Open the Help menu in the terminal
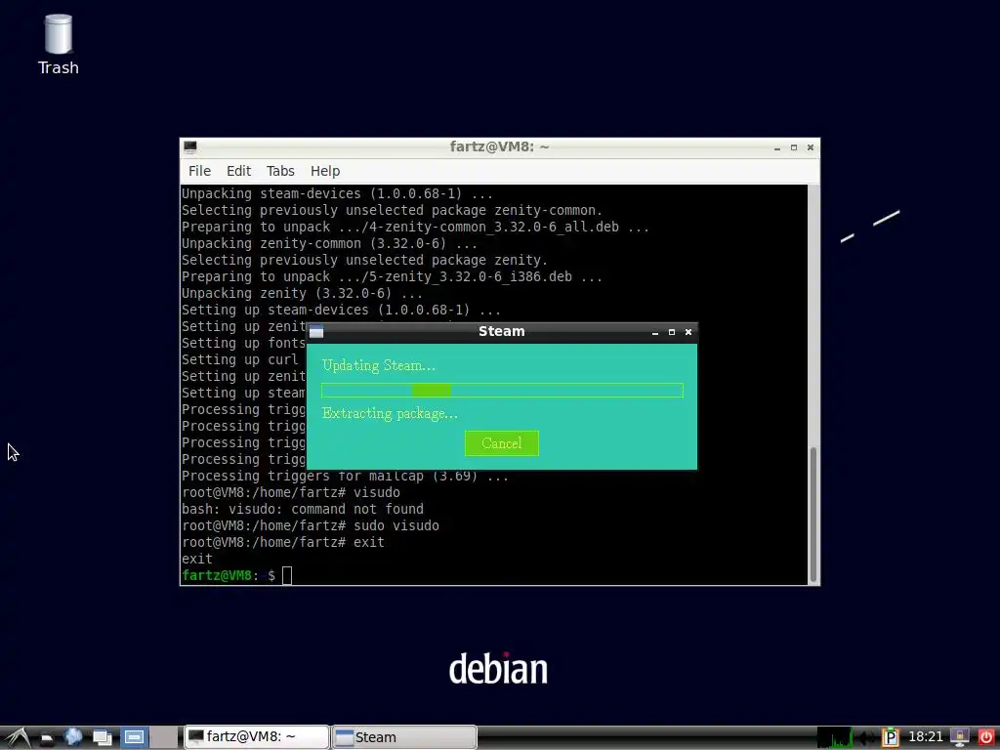 click(x=325, y=171)
